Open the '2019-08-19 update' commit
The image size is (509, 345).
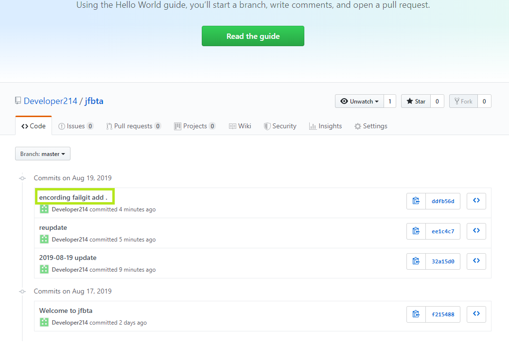coord(68,258)
